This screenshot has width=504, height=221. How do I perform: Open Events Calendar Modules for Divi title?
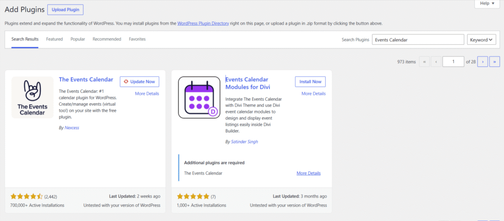248,83
